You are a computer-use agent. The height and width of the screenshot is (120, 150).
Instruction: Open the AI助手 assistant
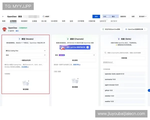[46, 16]
